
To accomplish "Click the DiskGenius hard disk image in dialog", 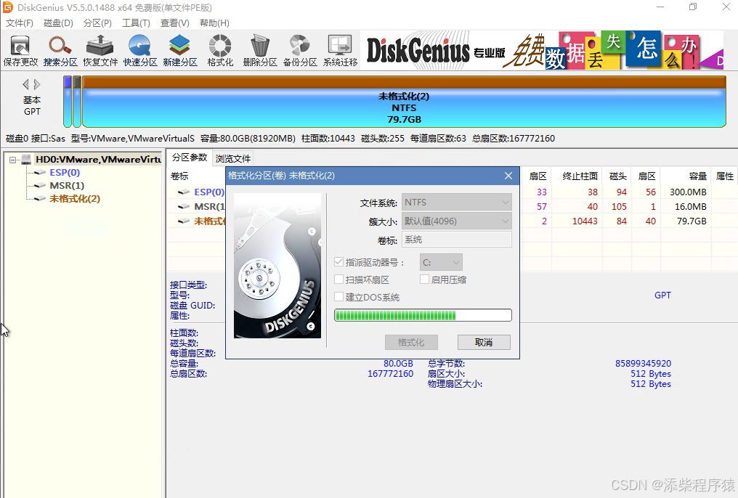I will click(x=277, y=266).
